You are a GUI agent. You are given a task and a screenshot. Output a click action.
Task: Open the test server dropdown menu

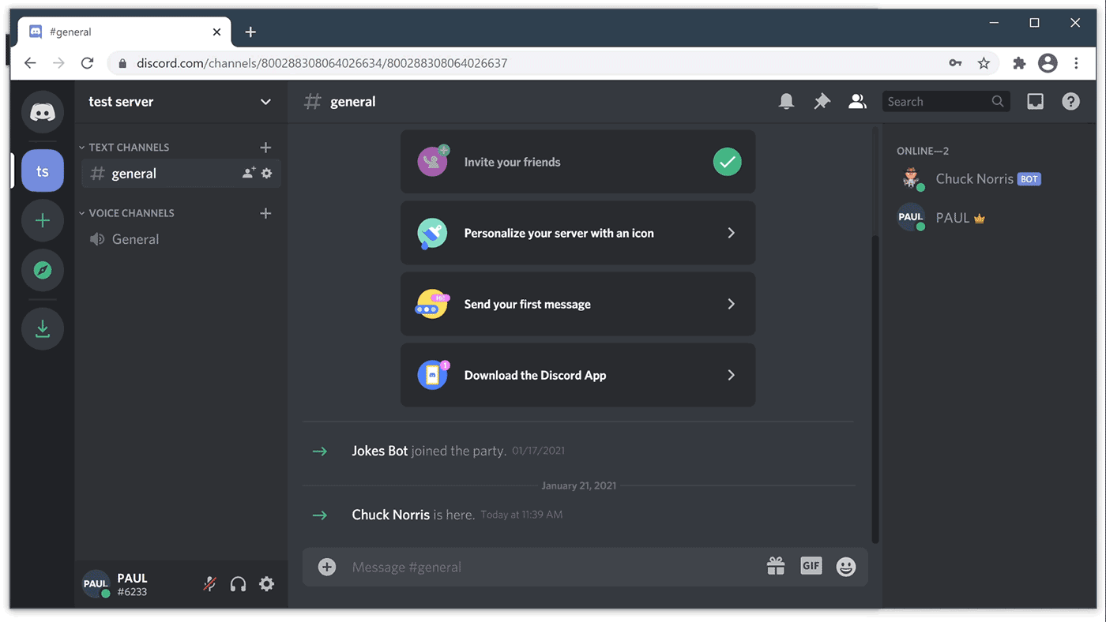tap(265, 102)
